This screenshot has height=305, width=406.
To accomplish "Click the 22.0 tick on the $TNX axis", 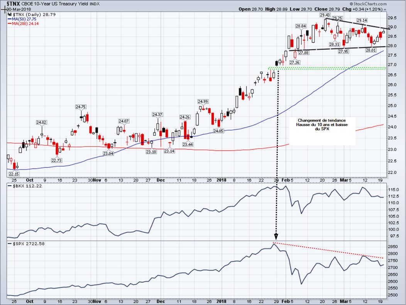I will 392,172.
